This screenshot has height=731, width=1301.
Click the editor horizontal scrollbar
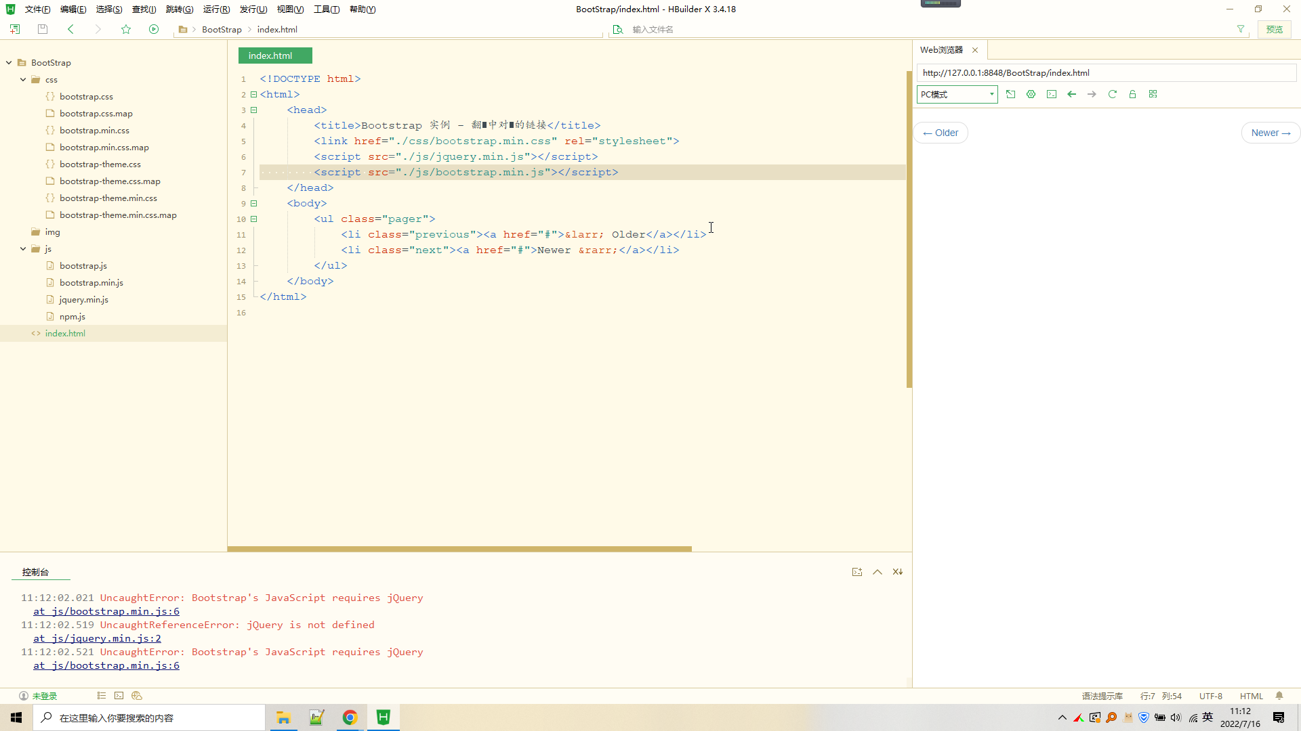point(459,549)
